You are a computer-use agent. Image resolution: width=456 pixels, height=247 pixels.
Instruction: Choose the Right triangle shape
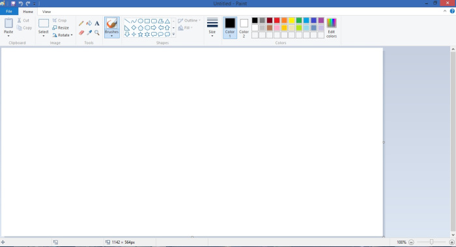click(127, 27)
